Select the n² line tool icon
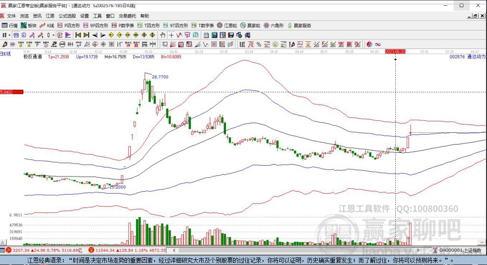This screenshot has width=487, height=265. click(x=78, y=44)
